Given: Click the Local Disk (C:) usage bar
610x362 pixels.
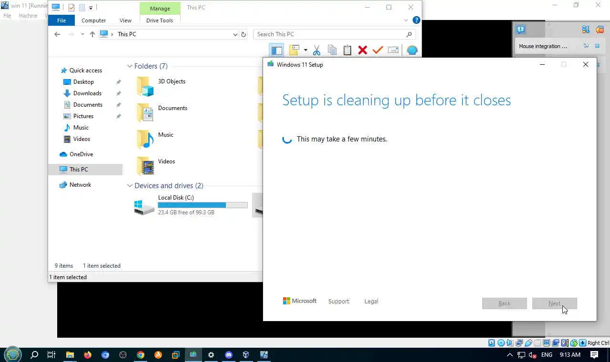Looking at the screenshot, I should 203,205.
